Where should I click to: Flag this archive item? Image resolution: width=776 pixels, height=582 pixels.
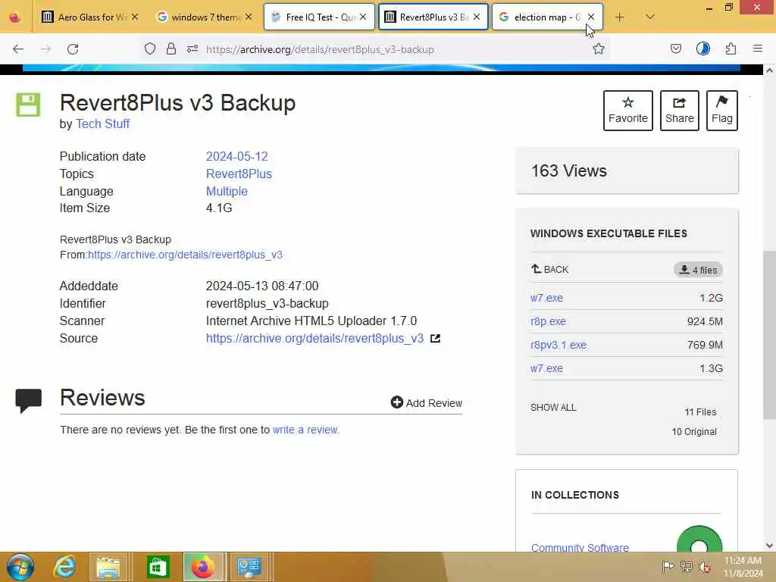722,111
